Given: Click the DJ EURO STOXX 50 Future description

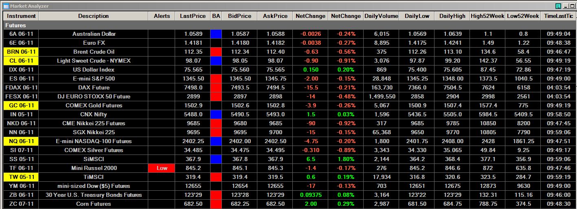Looking at the screenshot, I should click(x=94, y=96).
